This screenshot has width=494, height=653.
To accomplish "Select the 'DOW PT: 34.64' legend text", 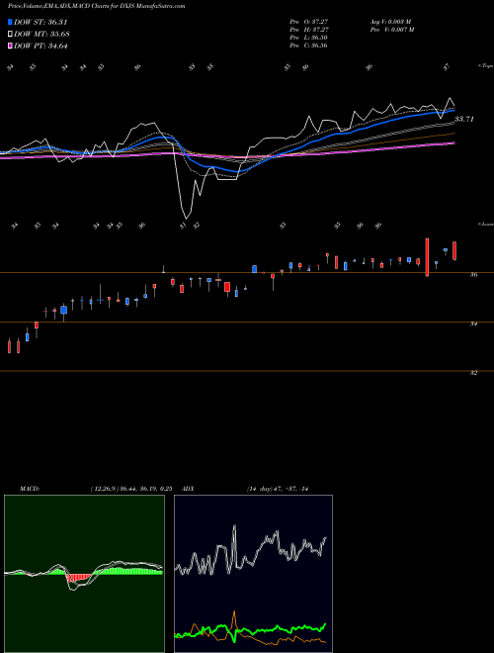I will (x=41, y=46).
